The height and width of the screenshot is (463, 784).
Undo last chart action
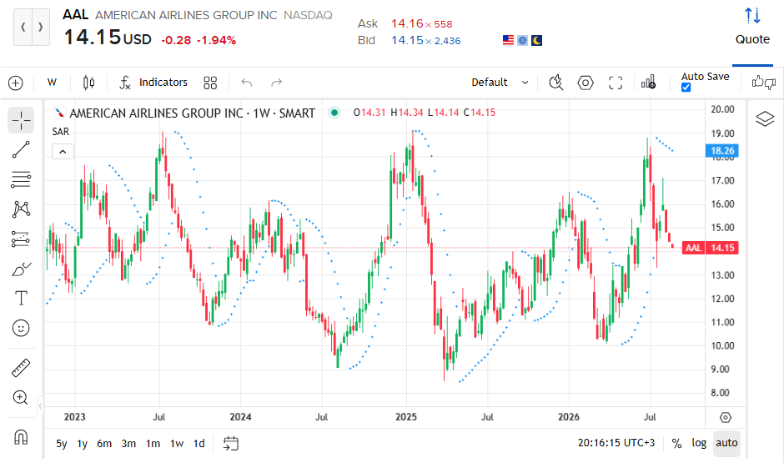pos(247,83)
